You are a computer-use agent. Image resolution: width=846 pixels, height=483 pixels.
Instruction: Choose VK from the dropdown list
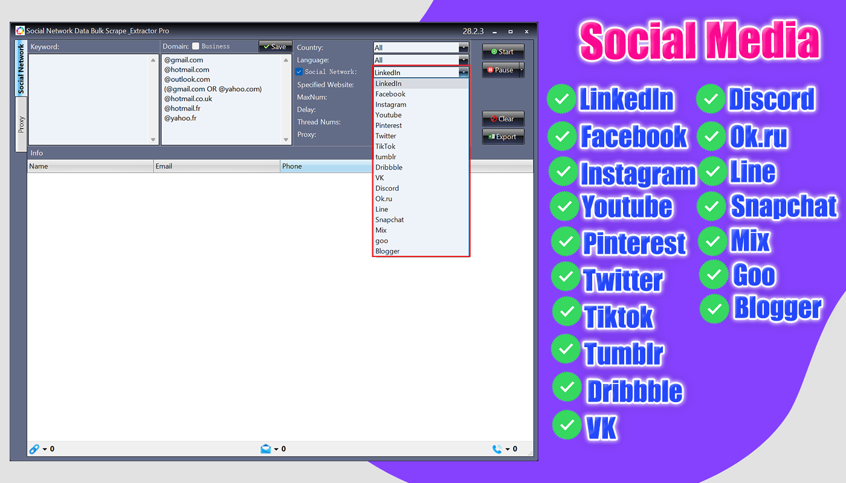(421, 178)
